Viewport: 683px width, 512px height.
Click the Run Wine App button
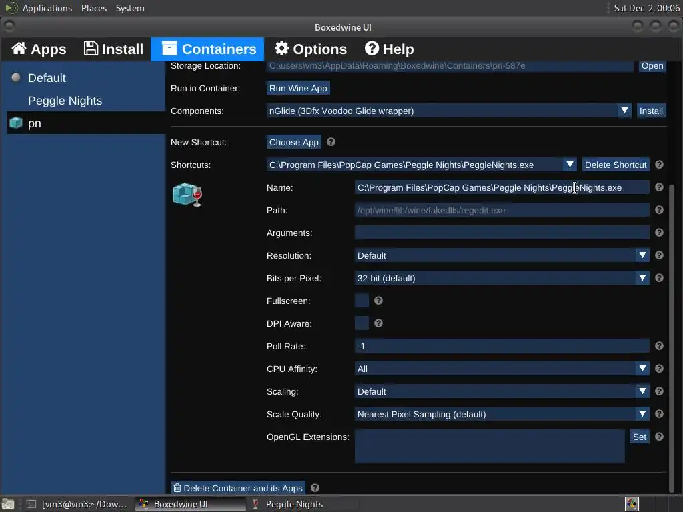pos(298,89)
